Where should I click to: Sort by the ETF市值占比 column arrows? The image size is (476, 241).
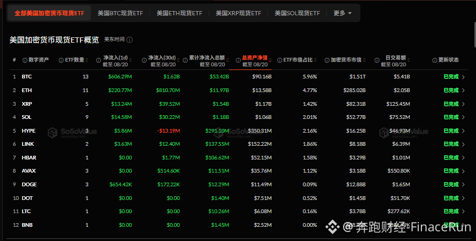[316, 60]
